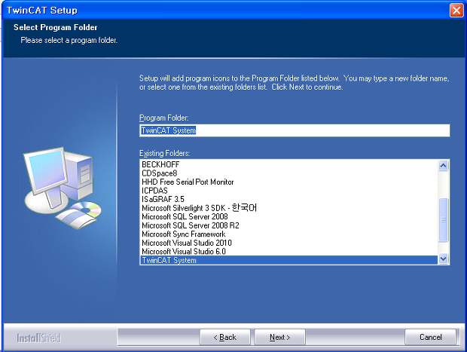Go back with the Back button
The height and width of the screenshot is (352, 467).
[225, 337]
